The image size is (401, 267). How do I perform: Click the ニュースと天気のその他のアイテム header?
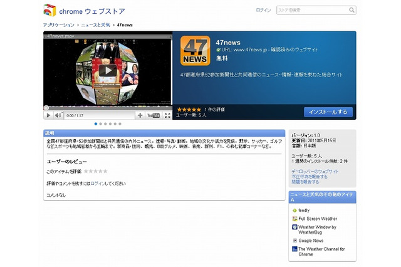[x=322, y=197]
